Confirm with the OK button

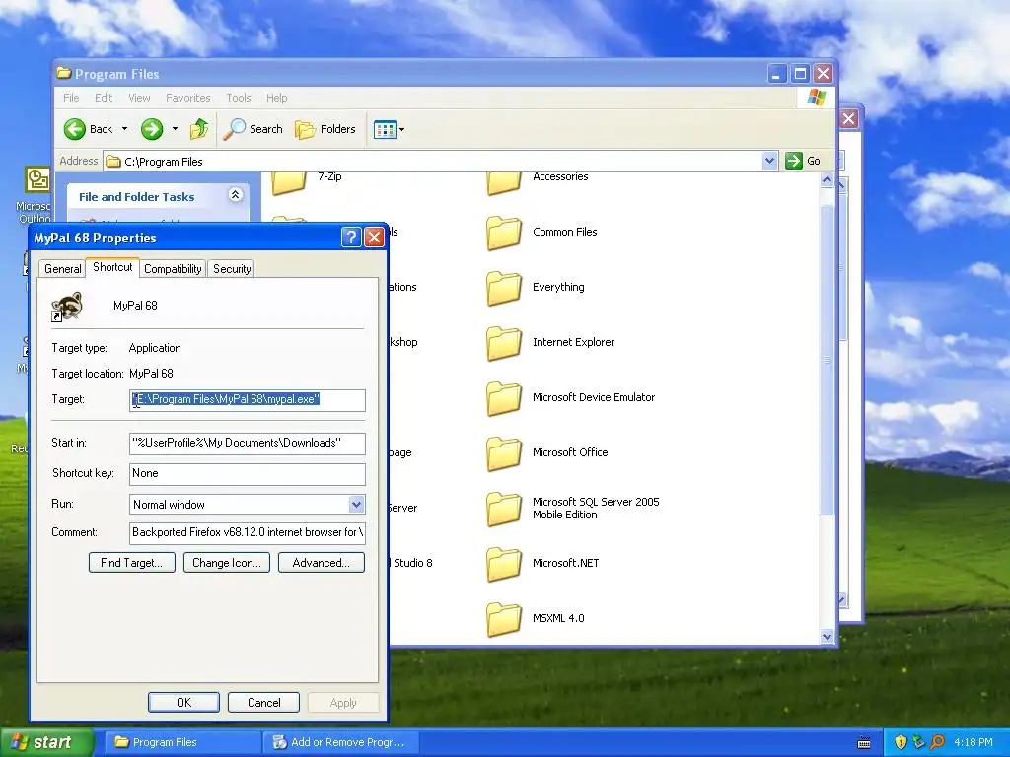click(184, 702)
